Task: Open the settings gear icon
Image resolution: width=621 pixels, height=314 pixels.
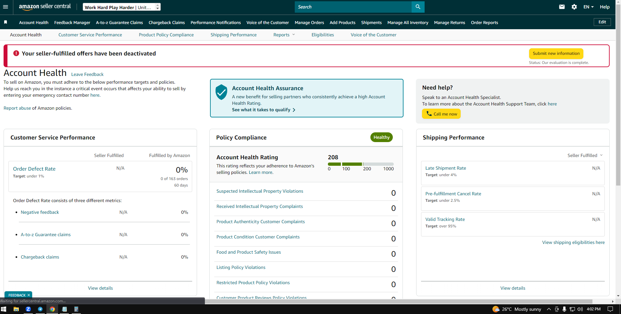Action: (574, 7)
